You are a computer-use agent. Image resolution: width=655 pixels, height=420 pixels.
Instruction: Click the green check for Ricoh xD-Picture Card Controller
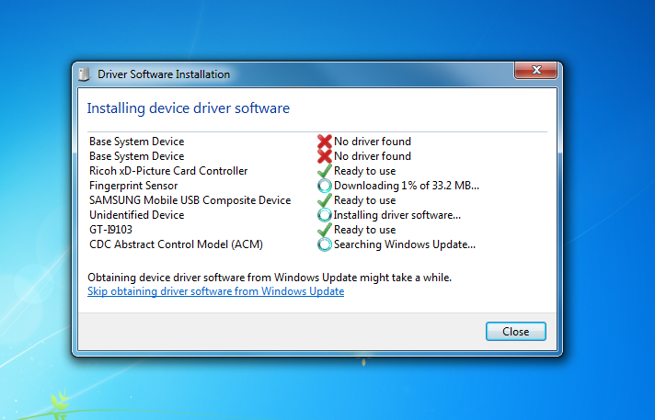pos(324,171)
